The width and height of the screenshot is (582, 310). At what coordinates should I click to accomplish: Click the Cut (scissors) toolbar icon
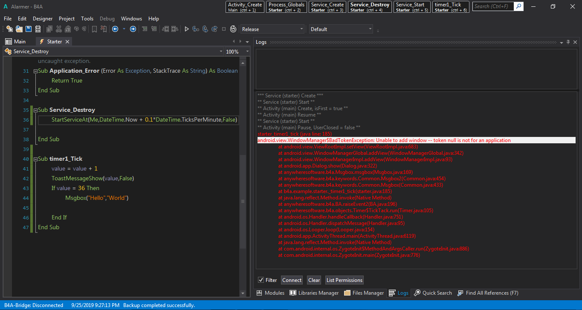[x=58, y=29]
